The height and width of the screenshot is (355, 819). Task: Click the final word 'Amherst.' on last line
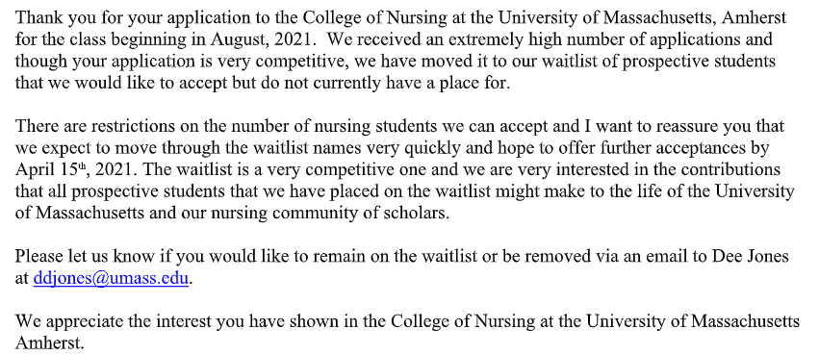tap(49, 343)
